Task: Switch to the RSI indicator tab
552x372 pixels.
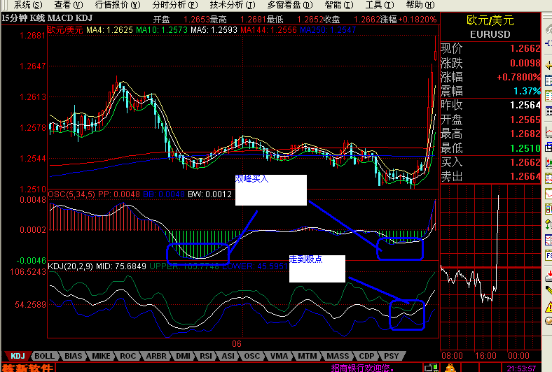Action: point(206,356)
